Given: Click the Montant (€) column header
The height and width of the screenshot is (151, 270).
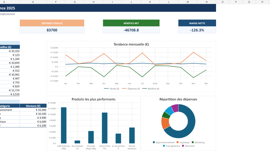Looking at the screenshot, I should pos(33,106).
